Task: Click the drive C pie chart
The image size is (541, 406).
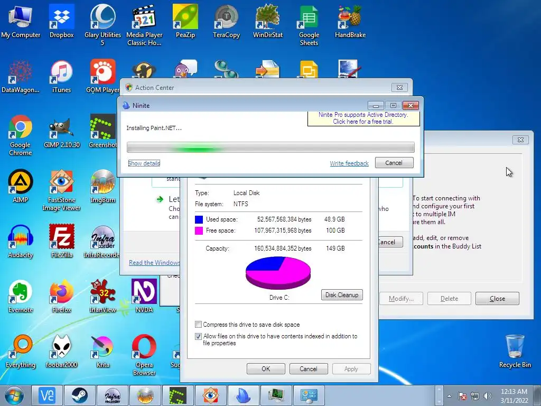Action: [x=278, y=273]
